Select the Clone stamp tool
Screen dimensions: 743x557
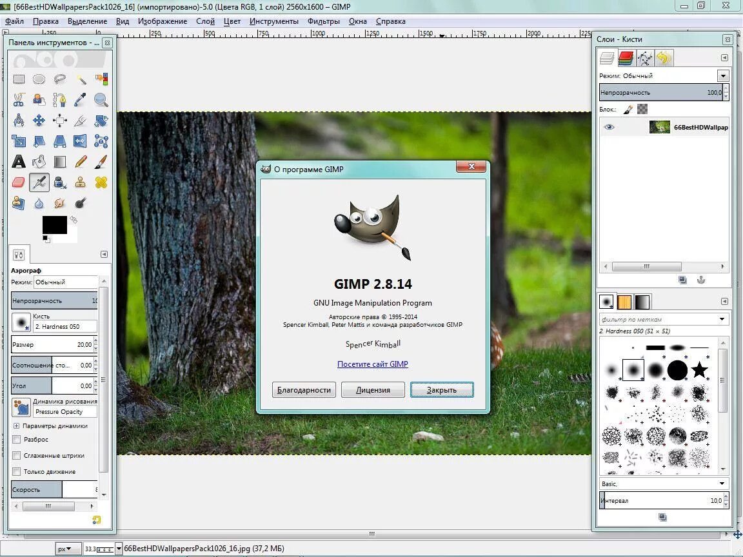pyautogui.click(x=81, y=182)
